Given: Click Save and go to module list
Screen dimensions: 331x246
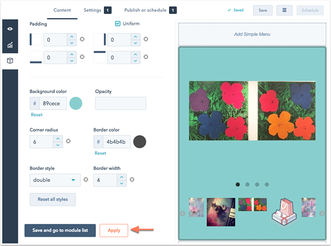Looking at the screenshot, I should [x=60, y=231].
